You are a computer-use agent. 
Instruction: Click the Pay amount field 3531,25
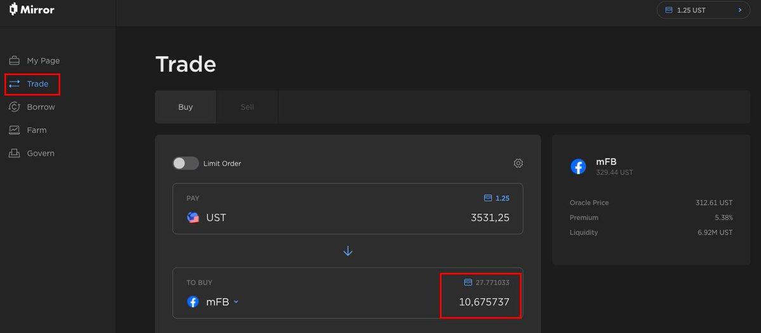click(x=490, y=218)
